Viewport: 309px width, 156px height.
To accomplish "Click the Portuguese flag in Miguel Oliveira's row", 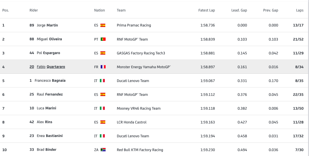I will point(103,39).
